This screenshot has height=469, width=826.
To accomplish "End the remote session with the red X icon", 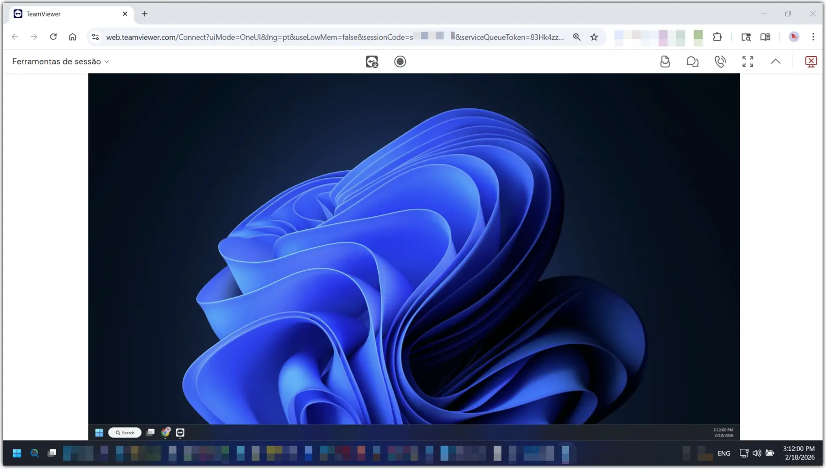I will pyautogui.click(x=811, y=61).
